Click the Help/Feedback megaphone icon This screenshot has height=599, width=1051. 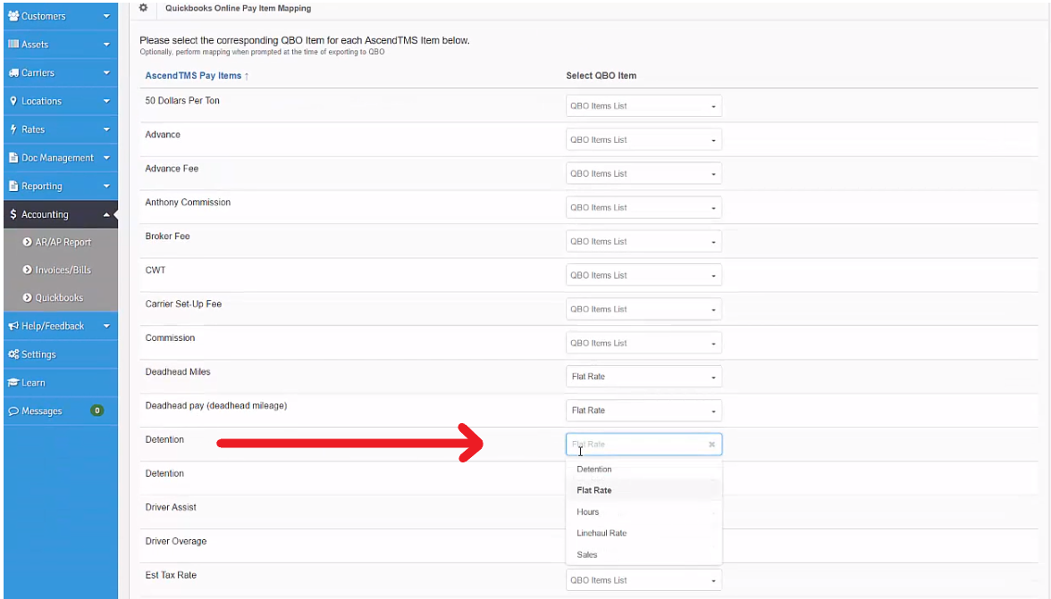coord(13,326)
